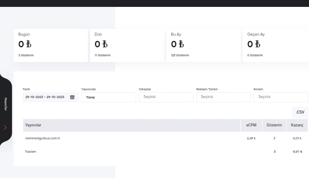This screenshot has height=178, width=309.
Task: Click the 2,69 eCPM value
Action: pyautogui.click(x=251, y=138)
